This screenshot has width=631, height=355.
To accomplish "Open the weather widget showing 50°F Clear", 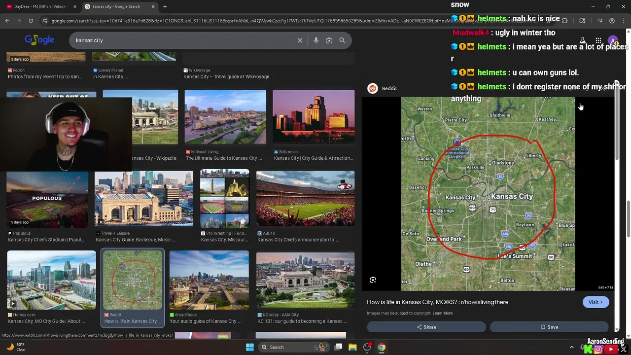I will 15,347.
